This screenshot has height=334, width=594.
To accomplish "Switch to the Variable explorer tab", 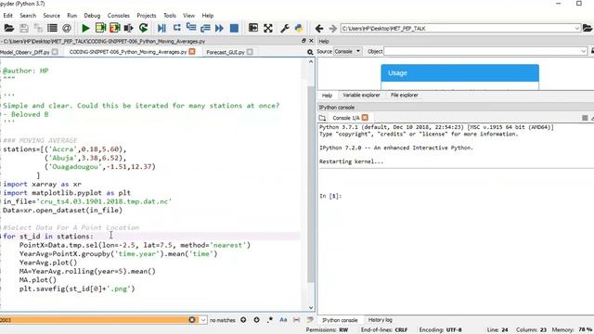I will click(361, 95).
